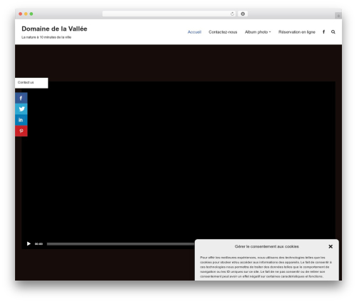Viewport: 357px width, 302px height.
Task: Share on Facebook via the sidebar button
Action: [21, 98]
